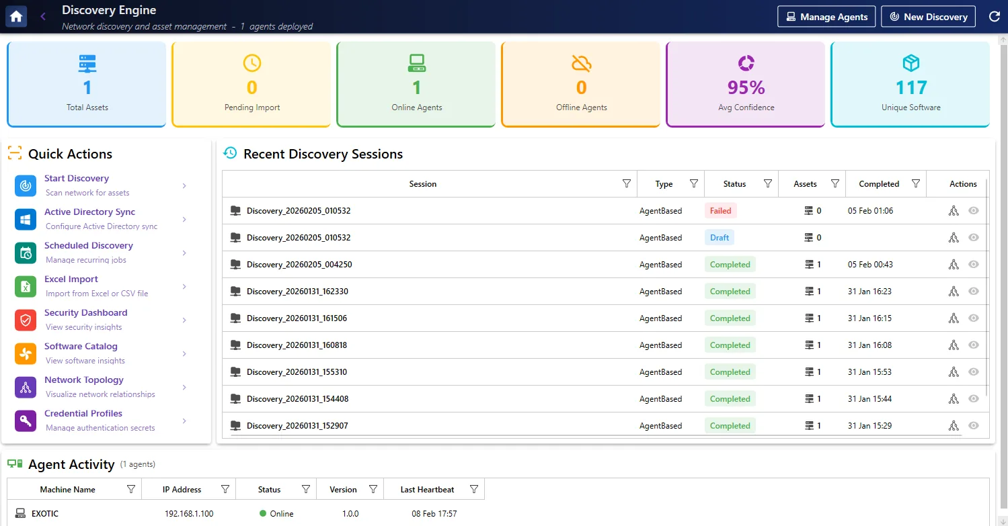View Discovery_20260131_162330 eye icon
The height and width of the screenshot is (526, 1008).
pyautogui.click(x=973, y=292)
